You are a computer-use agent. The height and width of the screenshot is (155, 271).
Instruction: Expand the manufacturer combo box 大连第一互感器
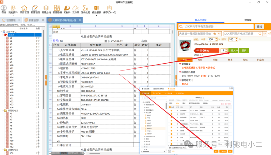click(219, 34)
